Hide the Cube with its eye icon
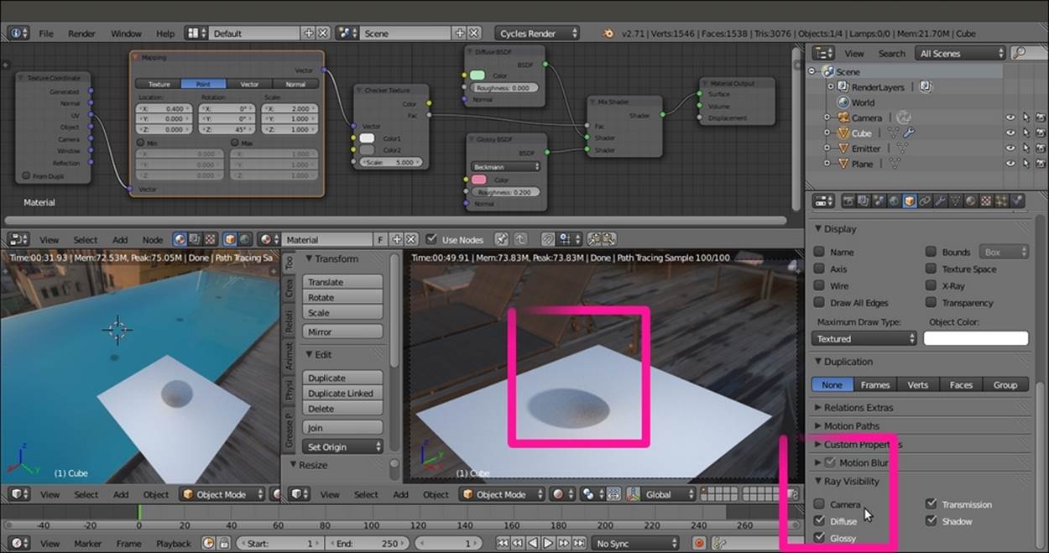1049x553 pixels. (x=1010, y=133)
